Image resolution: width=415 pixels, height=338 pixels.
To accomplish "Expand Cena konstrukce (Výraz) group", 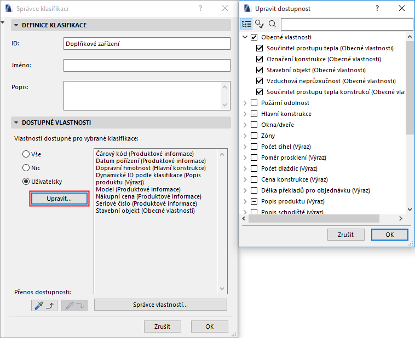I will [x=245, y=179].
